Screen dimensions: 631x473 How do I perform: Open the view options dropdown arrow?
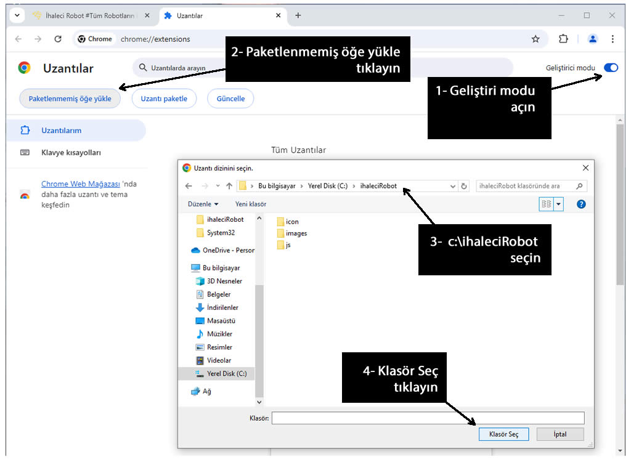[x=558, y=204]
